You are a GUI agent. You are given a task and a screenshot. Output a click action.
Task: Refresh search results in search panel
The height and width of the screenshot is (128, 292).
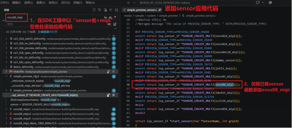click(94, 10)
